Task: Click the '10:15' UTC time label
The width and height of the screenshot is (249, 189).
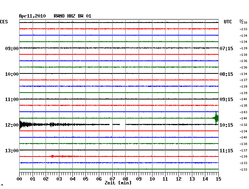Action: (226, 125)
